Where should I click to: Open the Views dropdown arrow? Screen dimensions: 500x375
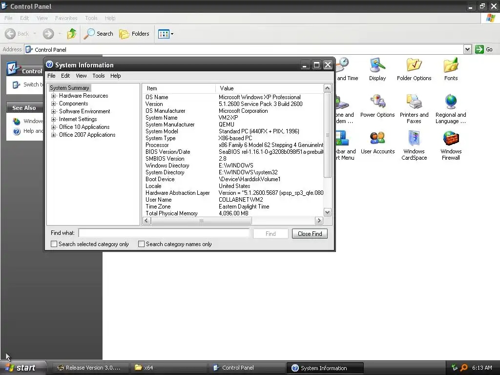pos(172,34)
